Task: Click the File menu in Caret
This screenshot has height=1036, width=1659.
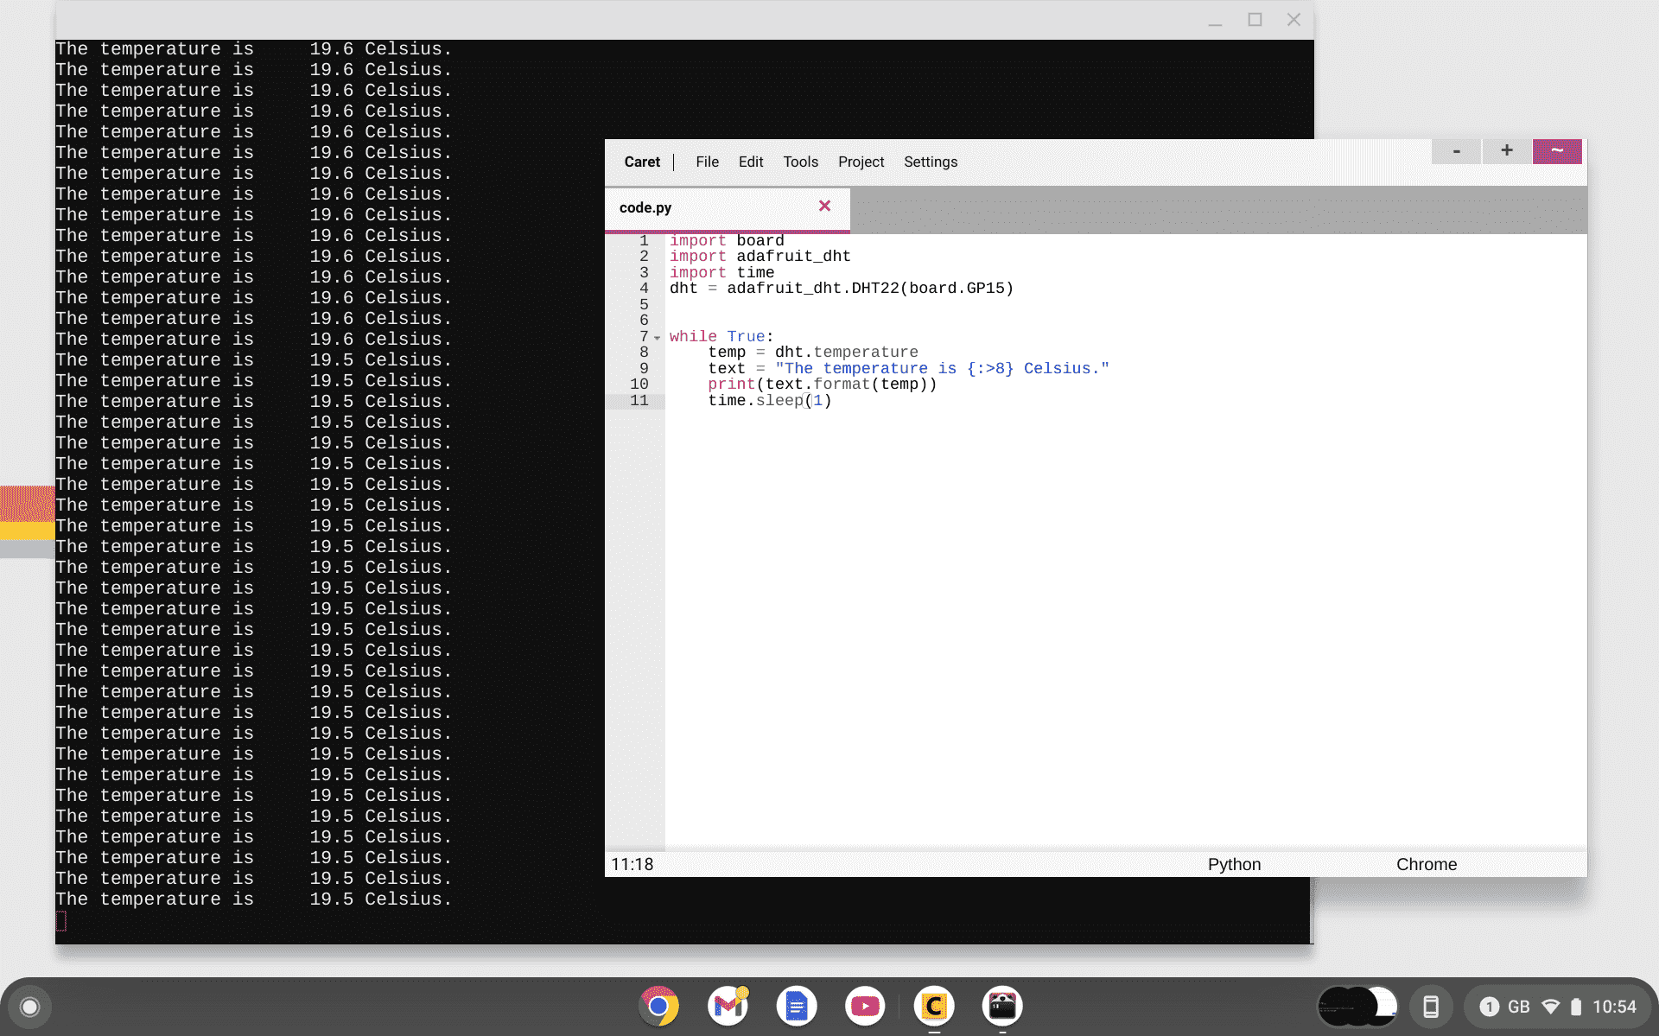Action: pyautogui.click(x=707, y=161)
